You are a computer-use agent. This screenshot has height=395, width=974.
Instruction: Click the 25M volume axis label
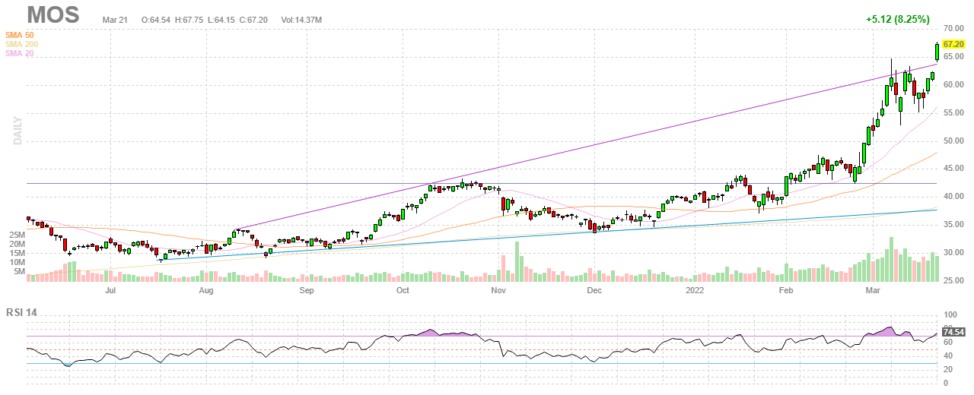17,235
